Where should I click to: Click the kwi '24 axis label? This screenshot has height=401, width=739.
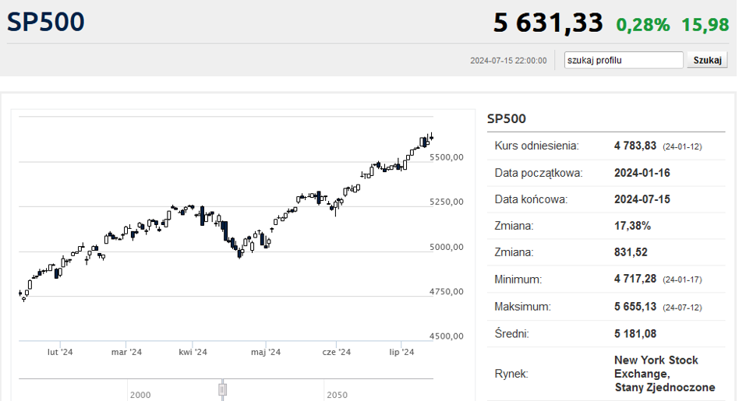193,352
